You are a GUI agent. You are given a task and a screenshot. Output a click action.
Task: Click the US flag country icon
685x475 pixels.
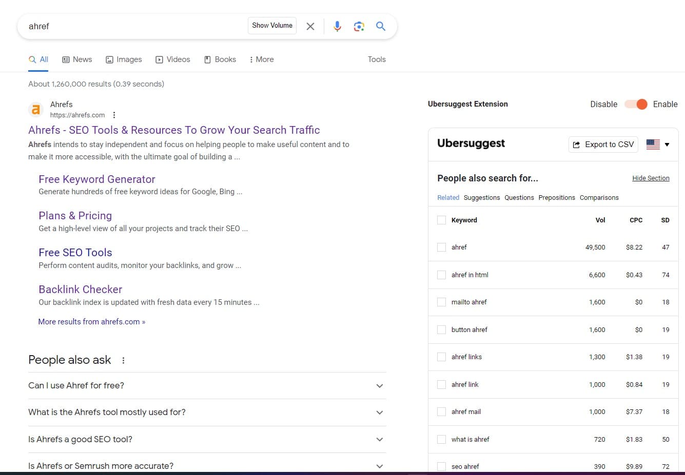[x=653, y=144]
